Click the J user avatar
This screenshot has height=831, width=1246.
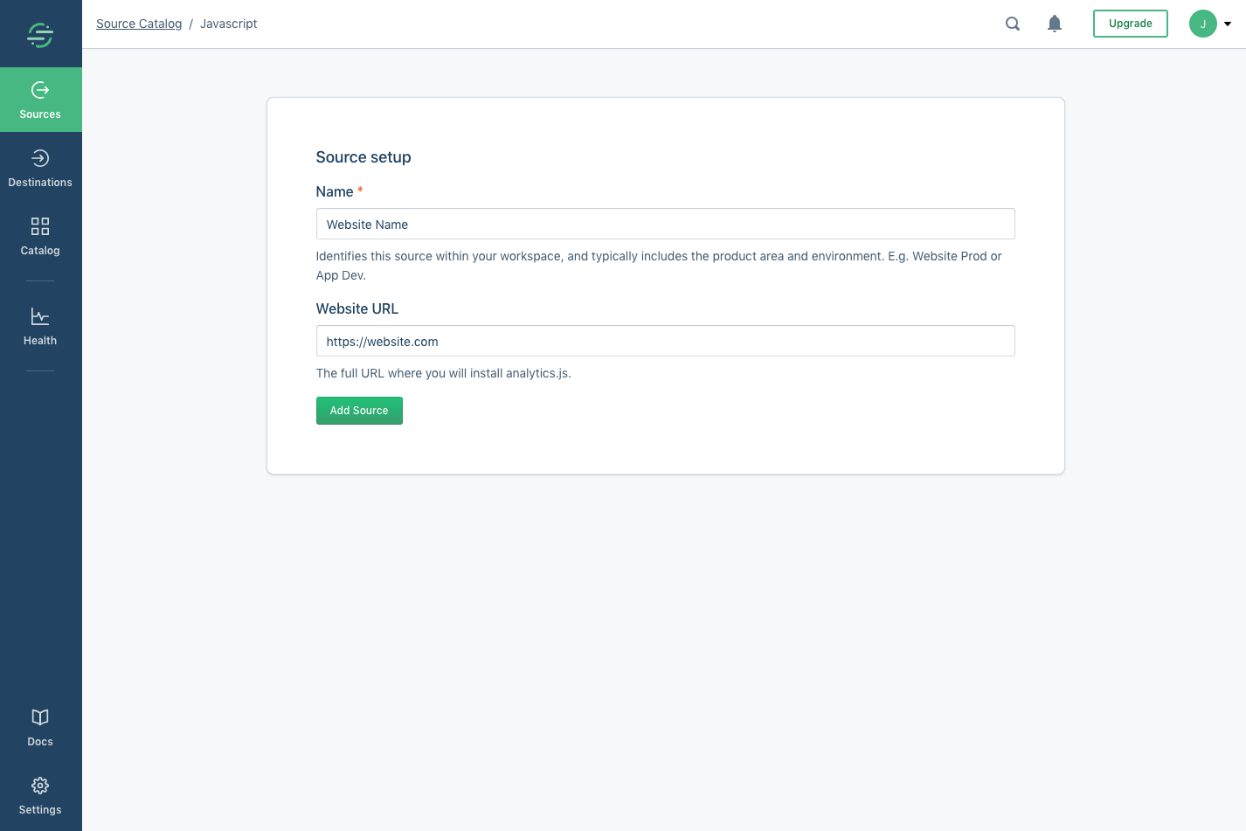(x=1203, y=24)
